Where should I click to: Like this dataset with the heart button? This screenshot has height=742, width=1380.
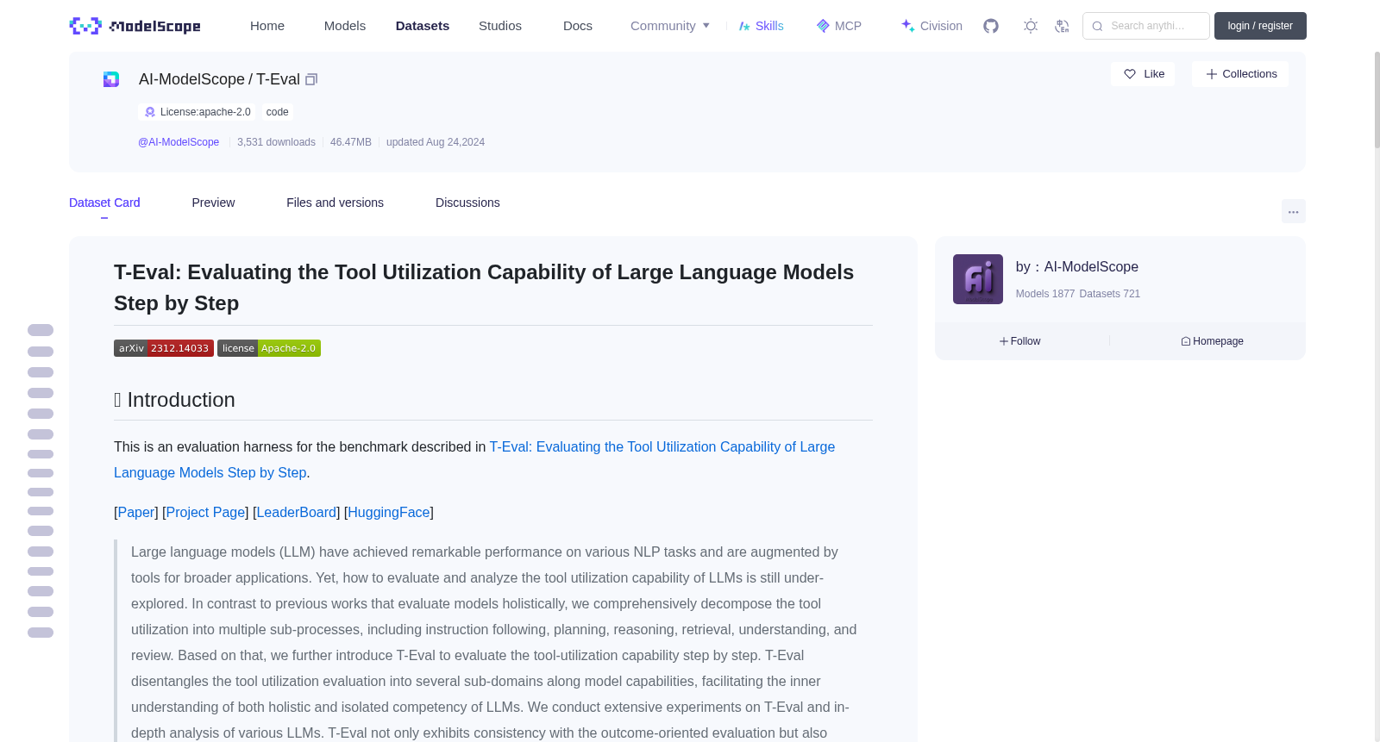click(1143, 74)
